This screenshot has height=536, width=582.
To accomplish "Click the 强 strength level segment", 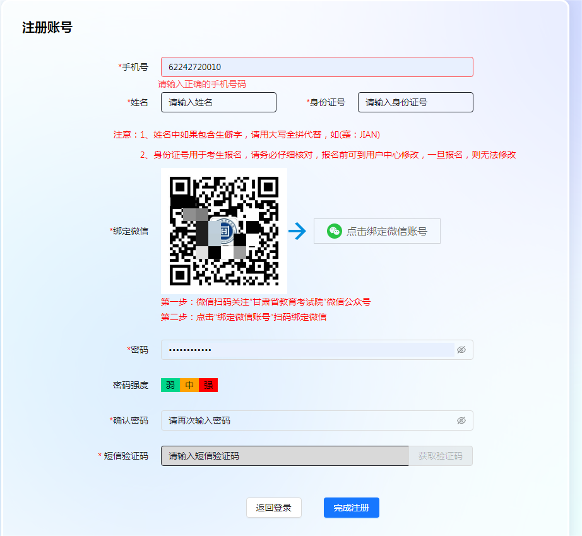I will click(x=208, y=384).
